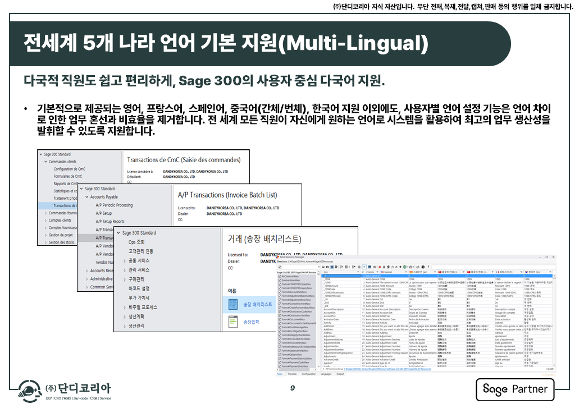
Task: Expand 비주얼 프로세스 tree node
Action: (x=125, y=307)
